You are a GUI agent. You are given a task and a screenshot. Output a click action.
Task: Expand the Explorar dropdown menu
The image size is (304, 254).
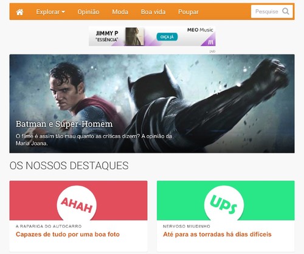(50, 12)
